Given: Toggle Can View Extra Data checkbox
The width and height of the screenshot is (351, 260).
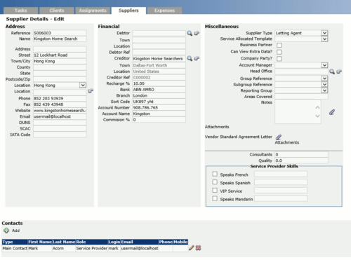Looking at the screenshot, I should click(279, 52).
